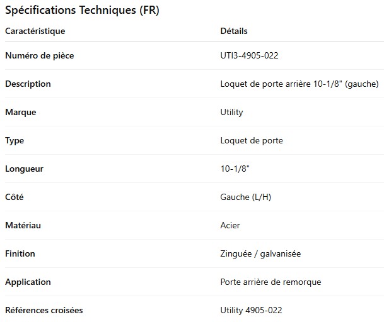Click the 10-1/8" value in the Longueur row
Screen dimensions: 384x322
(235, 169)
